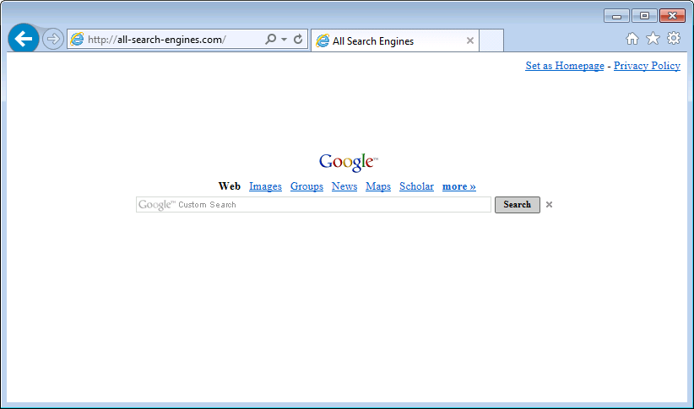Maximize the browser window
The image size is (694, 409).
[x=644, y=16]
